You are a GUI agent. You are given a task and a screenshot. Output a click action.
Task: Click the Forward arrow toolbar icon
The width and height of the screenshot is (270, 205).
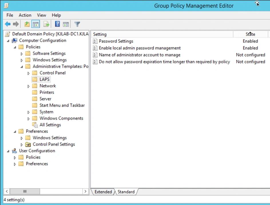click(x=16, y=24)
